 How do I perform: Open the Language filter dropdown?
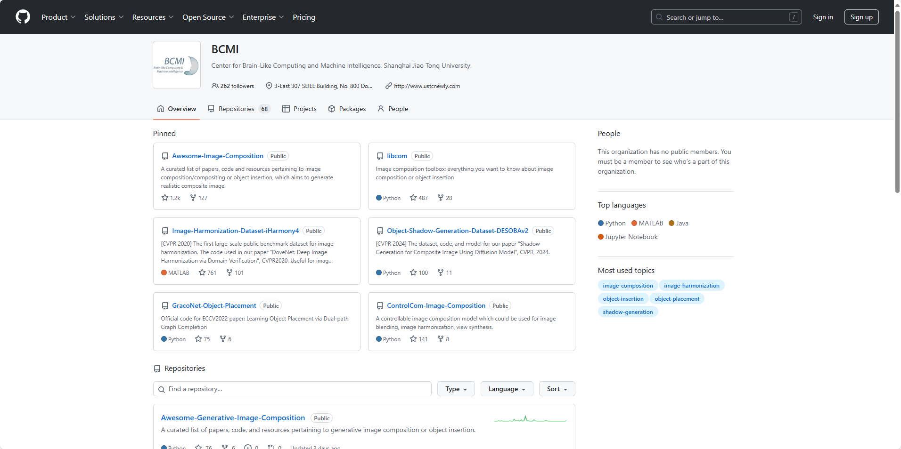click(x=507, y=389)
